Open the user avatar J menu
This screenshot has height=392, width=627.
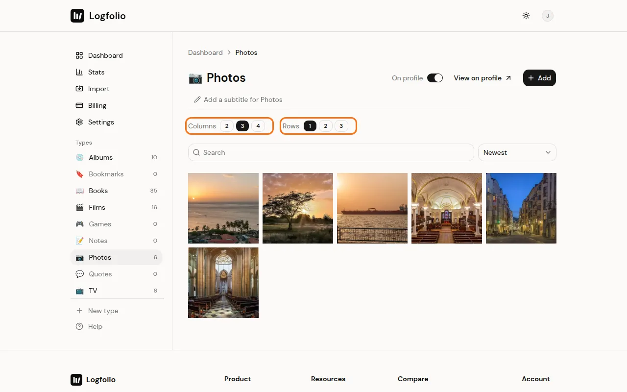548,16
